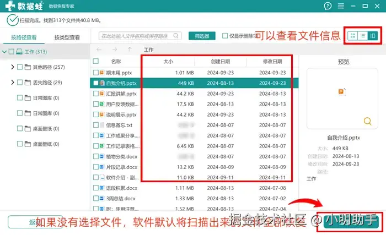Click the 丢失路径 folder icon

click(28, 83)
